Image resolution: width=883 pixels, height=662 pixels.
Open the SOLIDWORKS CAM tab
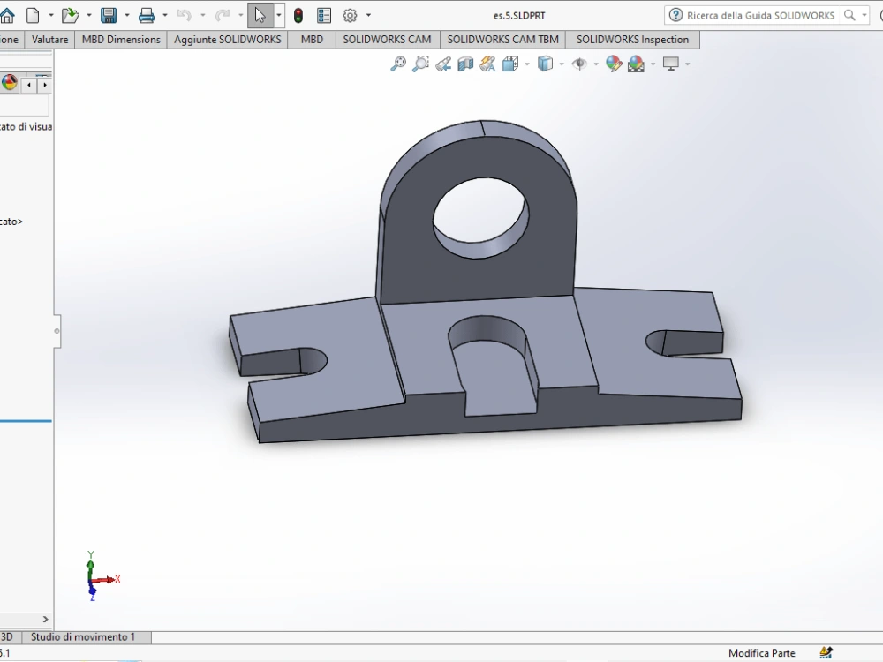[387, 39]
